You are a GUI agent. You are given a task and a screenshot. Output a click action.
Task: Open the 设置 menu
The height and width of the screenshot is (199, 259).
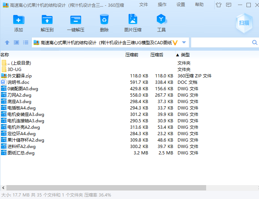tap(181, 5)
